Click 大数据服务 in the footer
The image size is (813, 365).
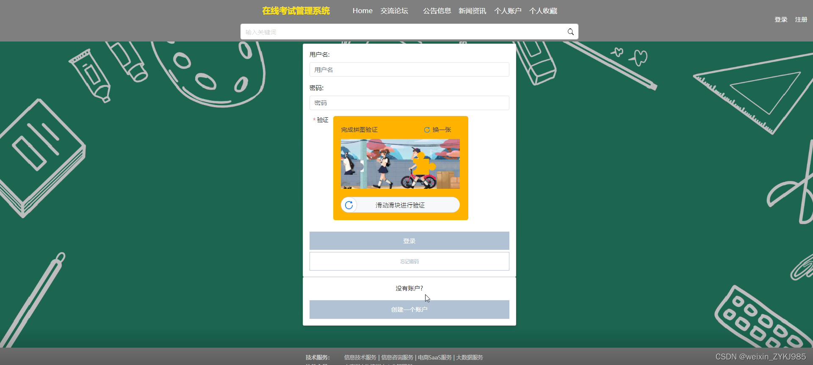tap(470, 357)
